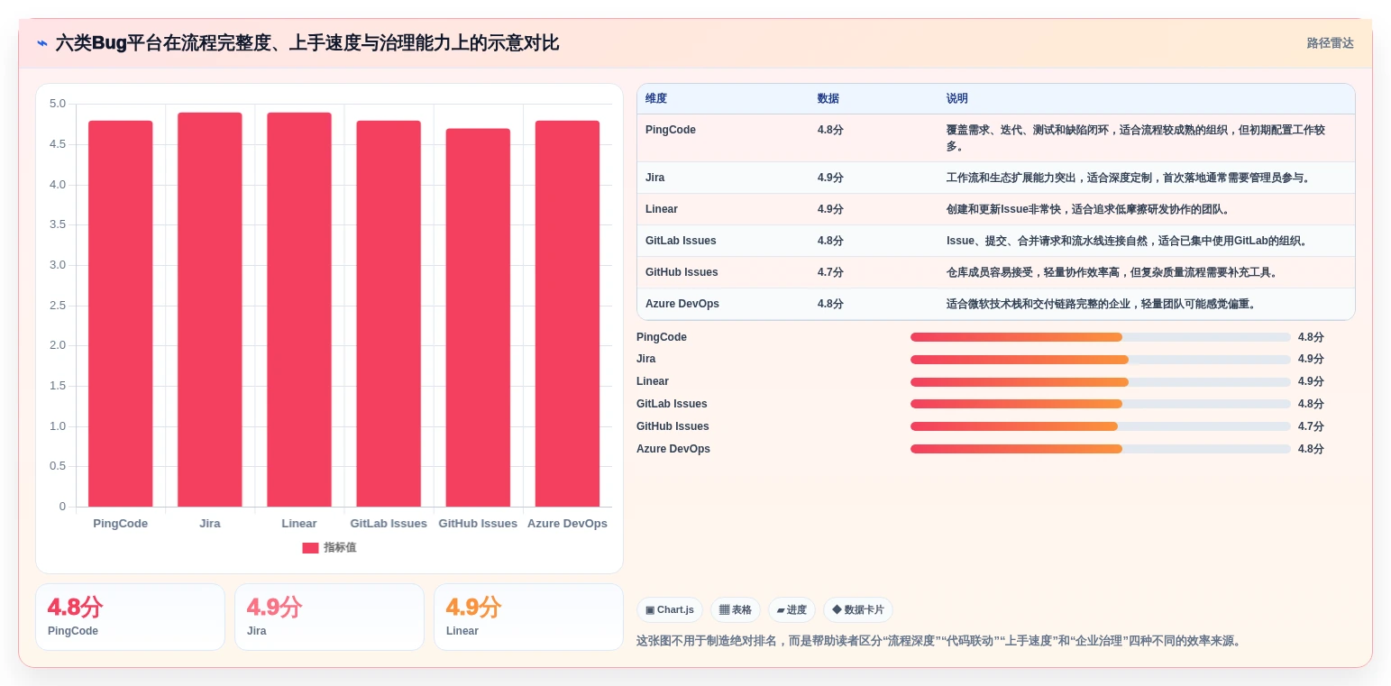Click GitLab Issues in the table
Screen dimensions: 1391x686
(681, 241)
